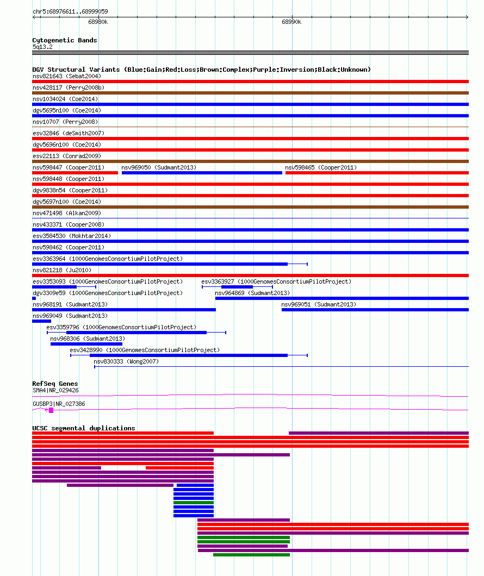Open variant esv32846 (deSmith2007)

point(69,133)
